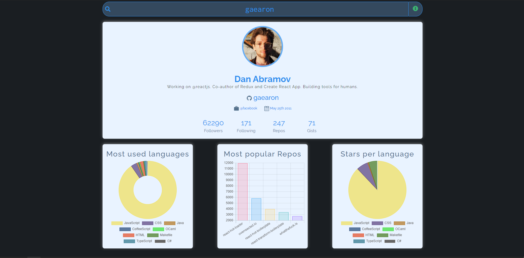Click the Stars per language heading
524x258 pixels.
(x=377, y=154)
